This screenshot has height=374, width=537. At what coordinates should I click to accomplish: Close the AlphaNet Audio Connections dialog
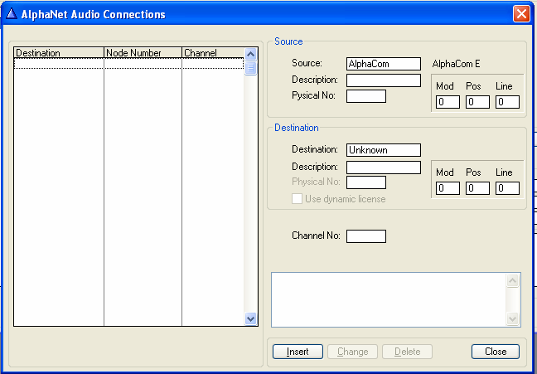[x=520, y=14]
